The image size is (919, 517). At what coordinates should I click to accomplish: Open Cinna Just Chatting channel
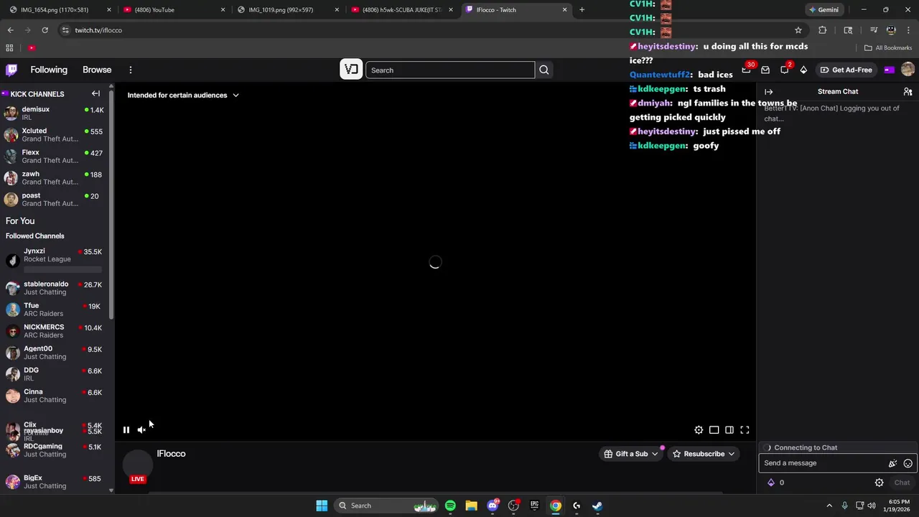54,396
